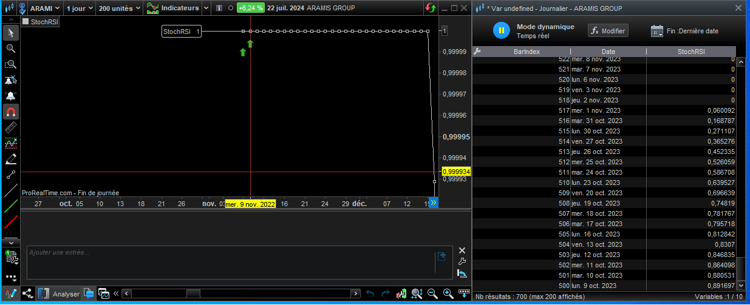750x305 pixels.
Task: Collapse bottom toolbar with double chevron
Action: point(116,294)
